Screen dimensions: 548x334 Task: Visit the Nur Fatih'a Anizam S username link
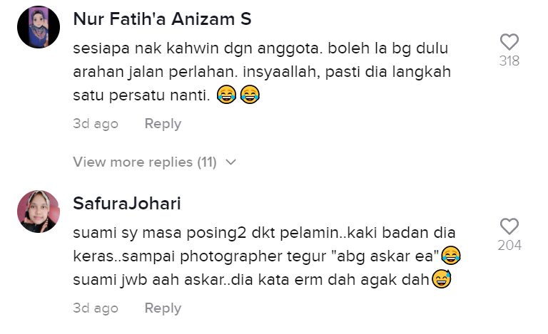click(162, 20)
